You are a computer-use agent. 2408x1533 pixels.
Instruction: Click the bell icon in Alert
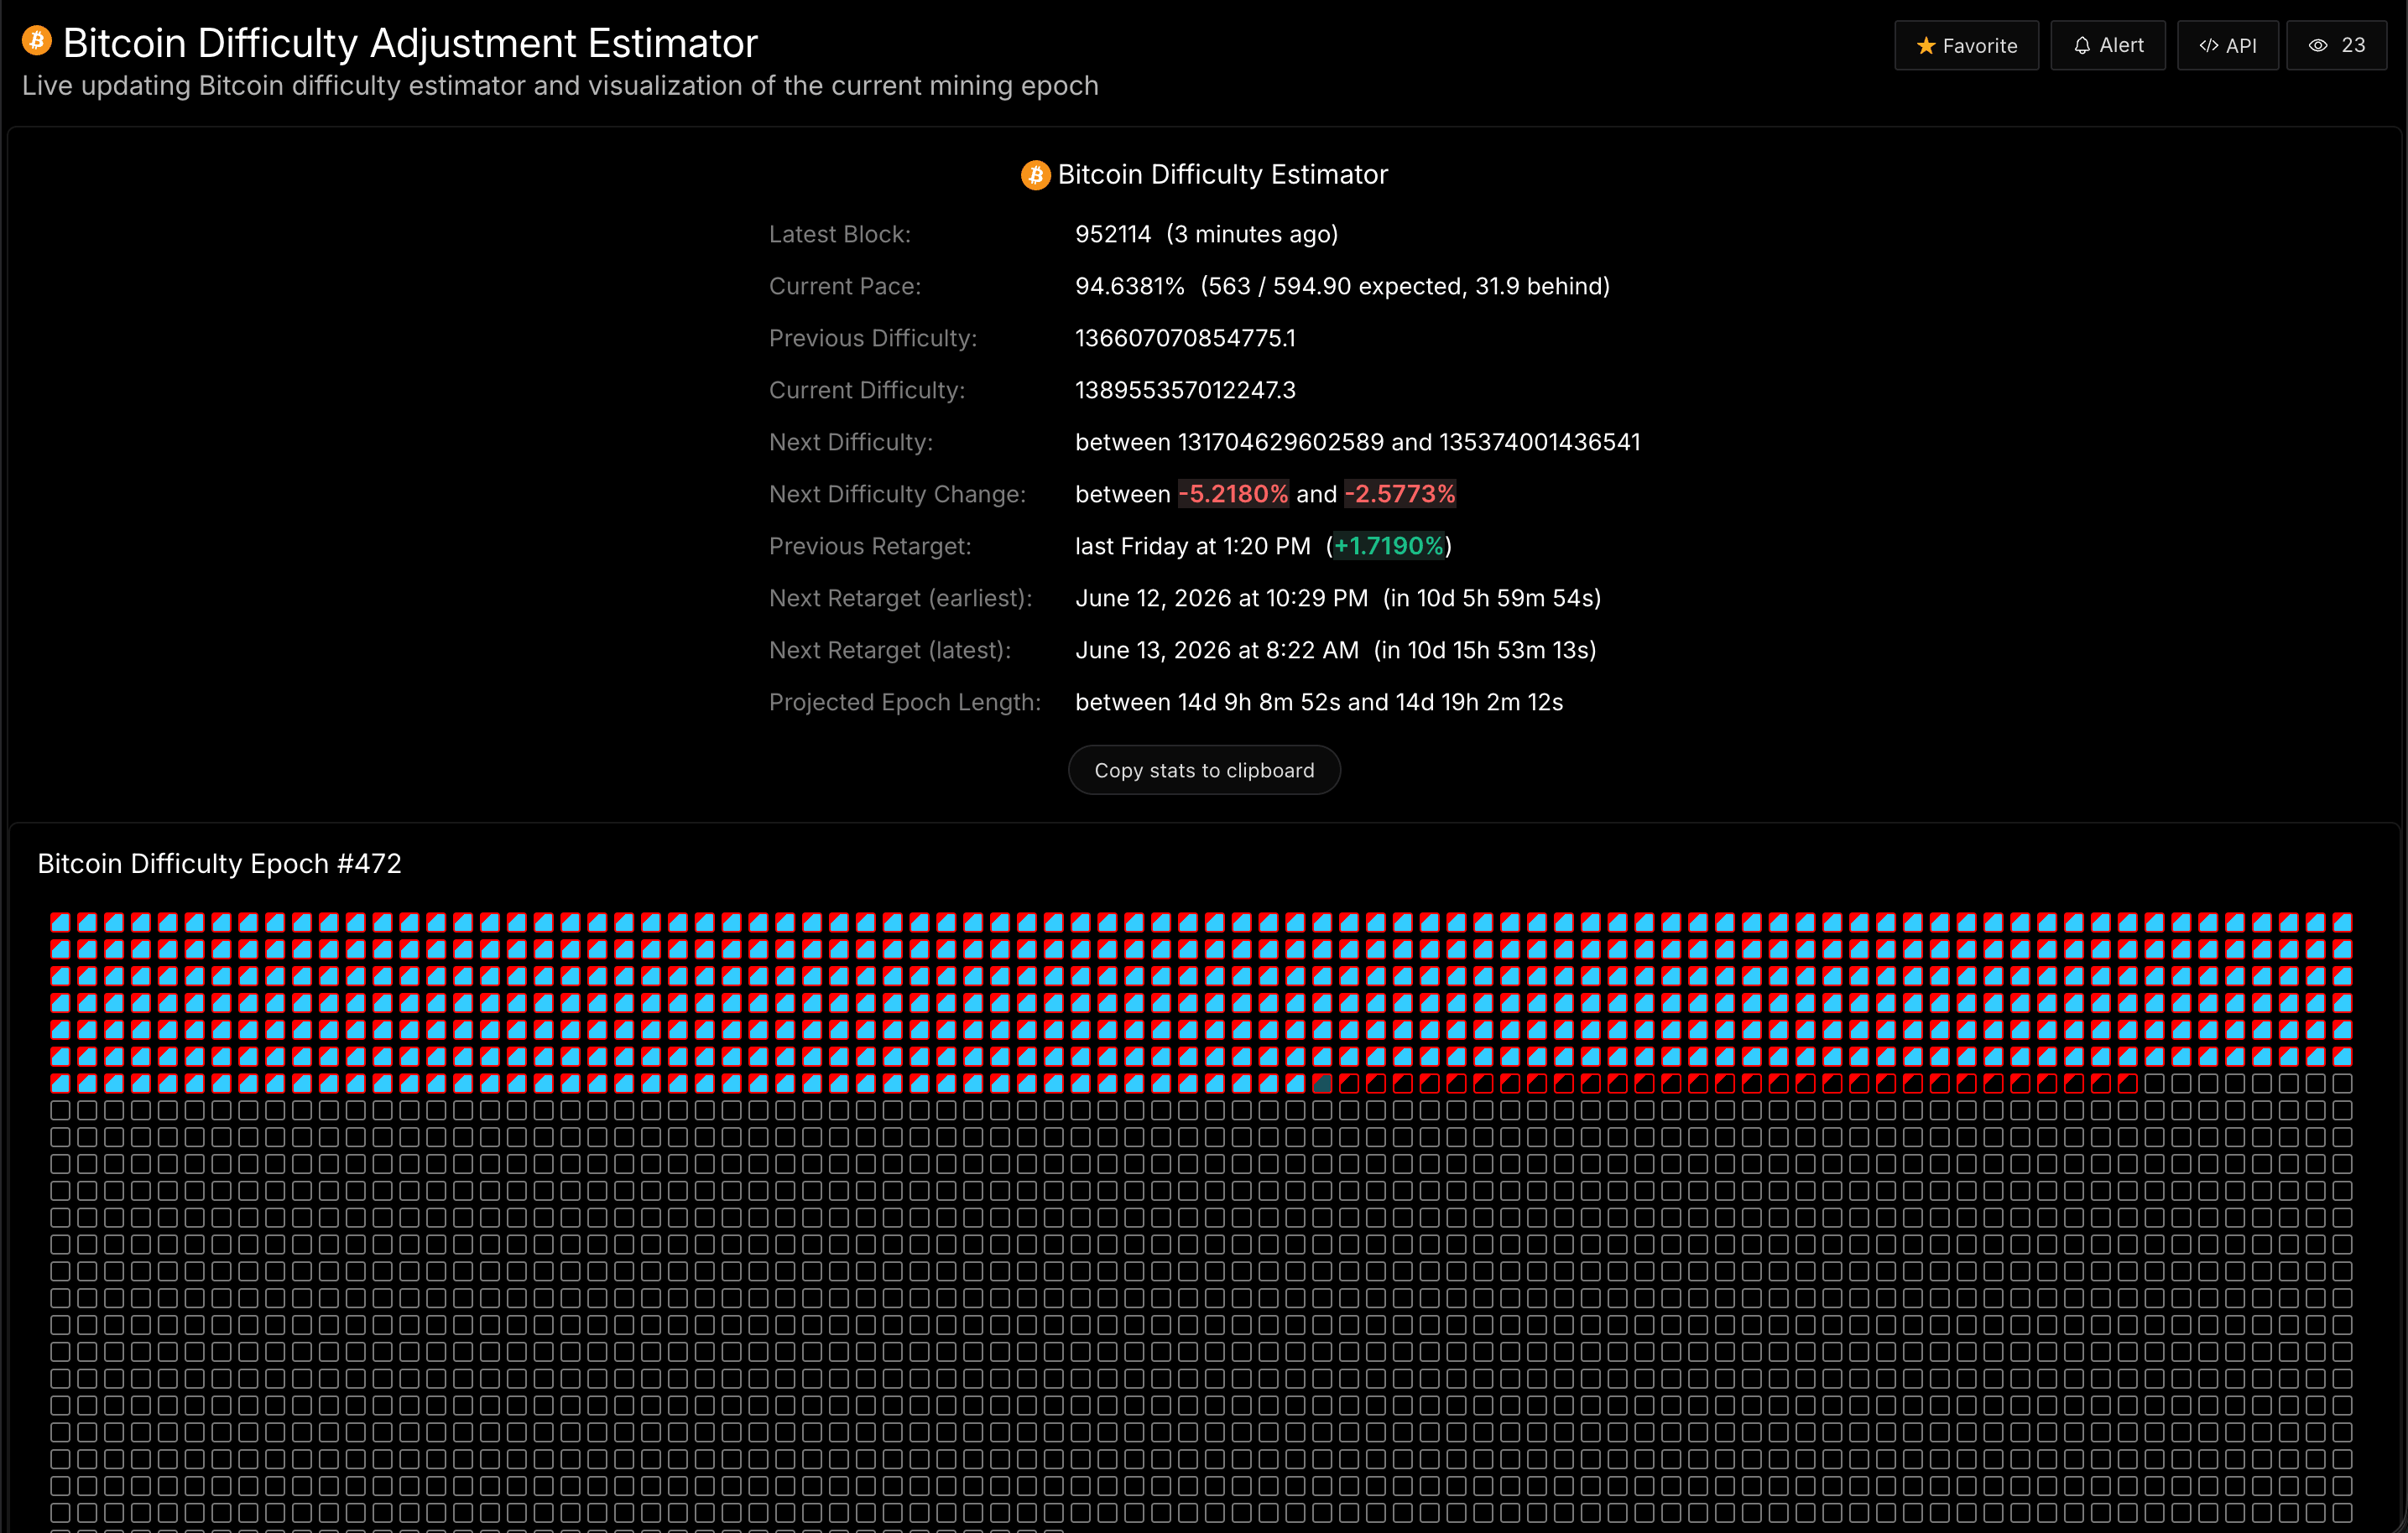[x=2082, y=46]
